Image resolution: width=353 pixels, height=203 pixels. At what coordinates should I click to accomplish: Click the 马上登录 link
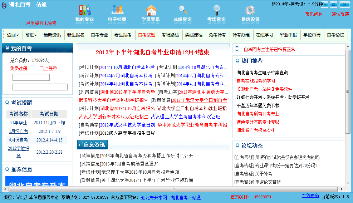tap(48, 68)
